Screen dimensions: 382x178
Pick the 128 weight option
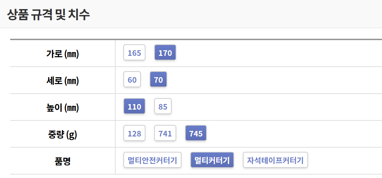coord(134,134)
